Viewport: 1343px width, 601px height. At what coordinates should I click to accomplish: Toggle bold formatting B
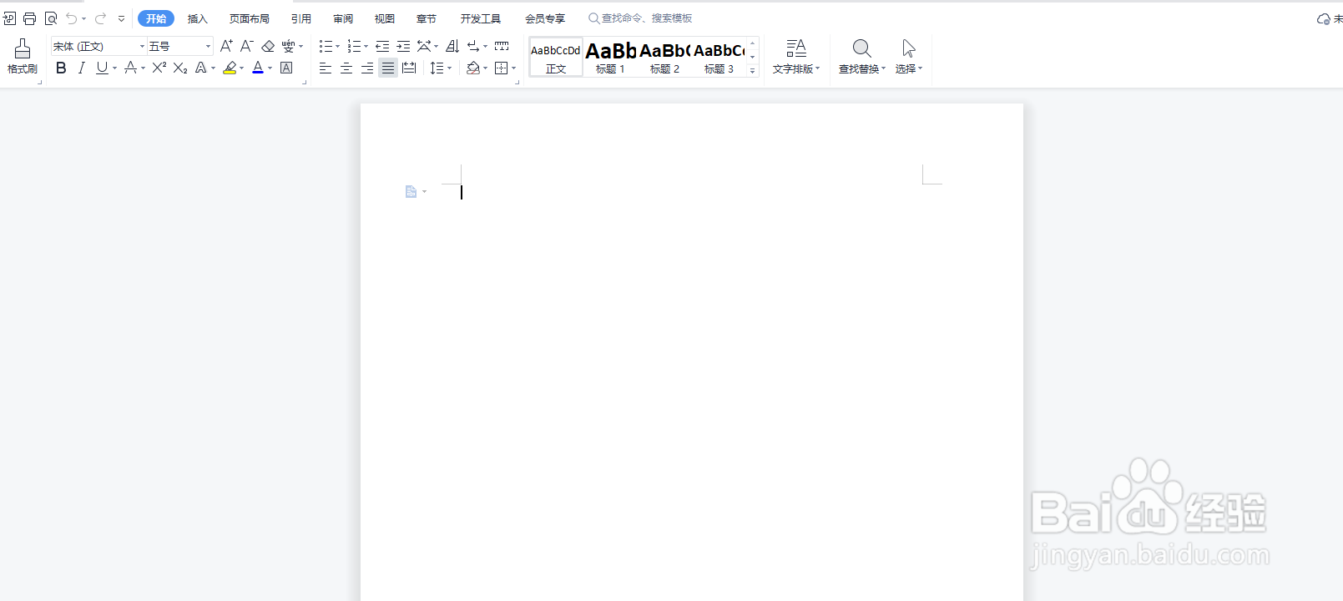61,68
